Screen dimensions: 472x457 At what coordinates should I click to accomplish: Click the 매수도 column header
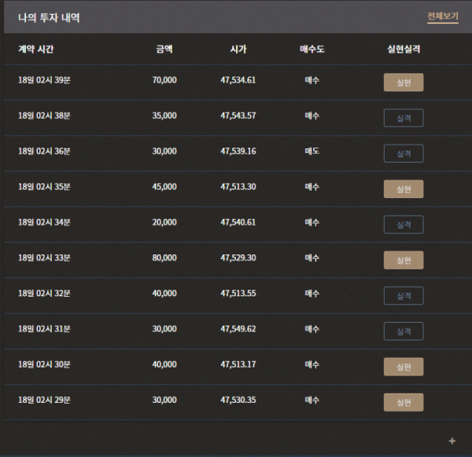312,49
